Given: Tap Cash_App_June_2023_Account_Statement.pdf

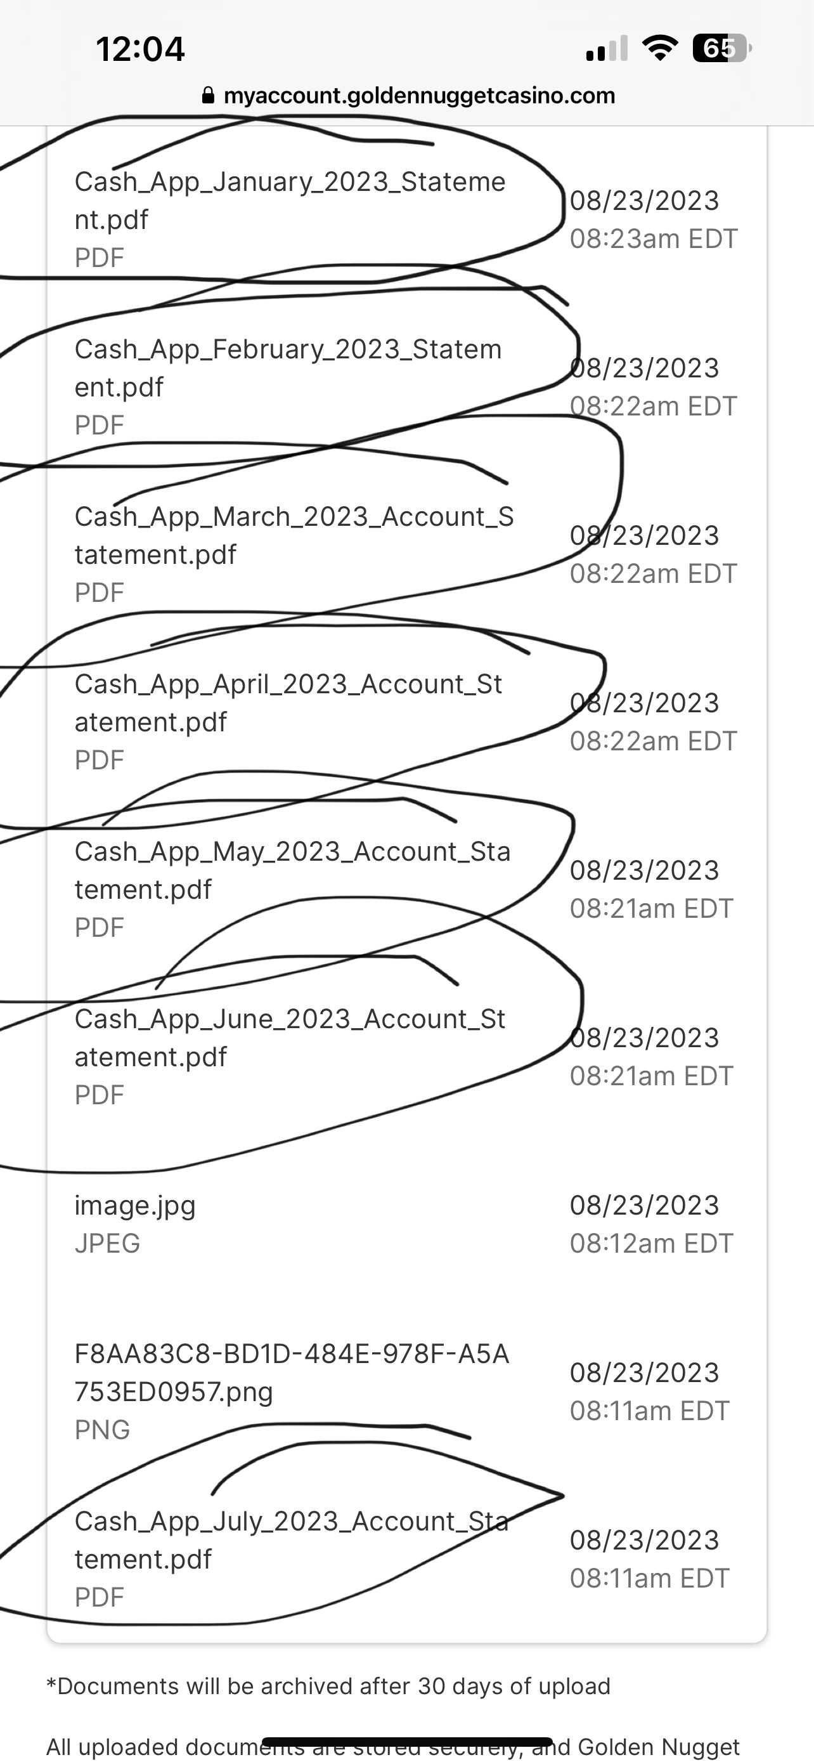Looking at the screenshot, I should [x=289, y=1038].
